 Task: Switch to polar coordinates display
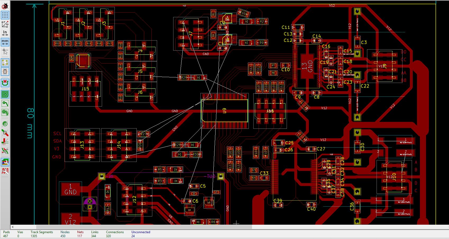5,24
